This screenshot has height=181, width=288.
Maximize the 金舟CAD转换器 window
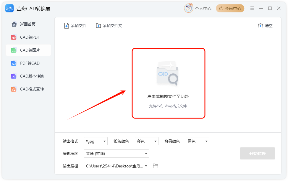(270, 8)
